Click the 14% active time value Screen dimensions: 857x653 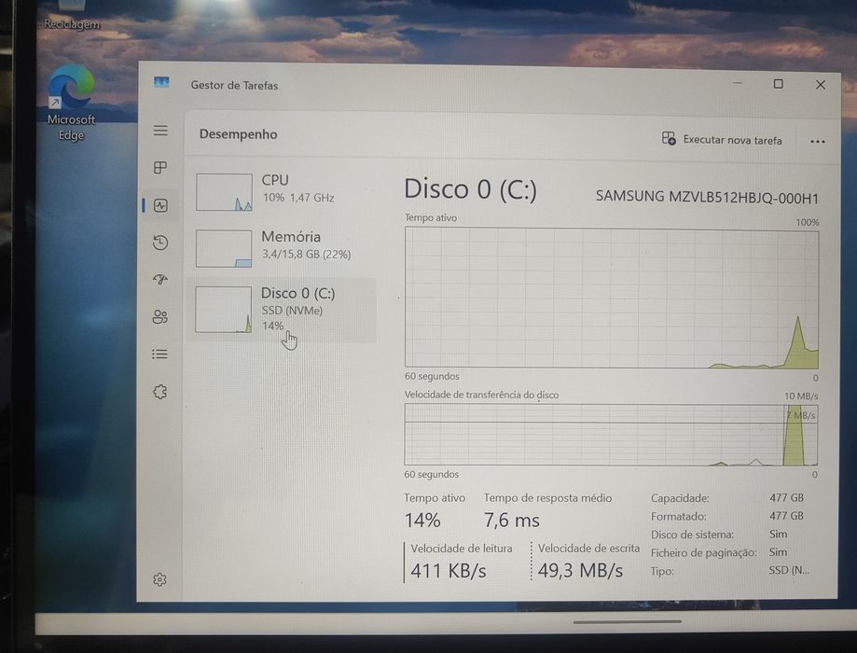click(422, 520)
